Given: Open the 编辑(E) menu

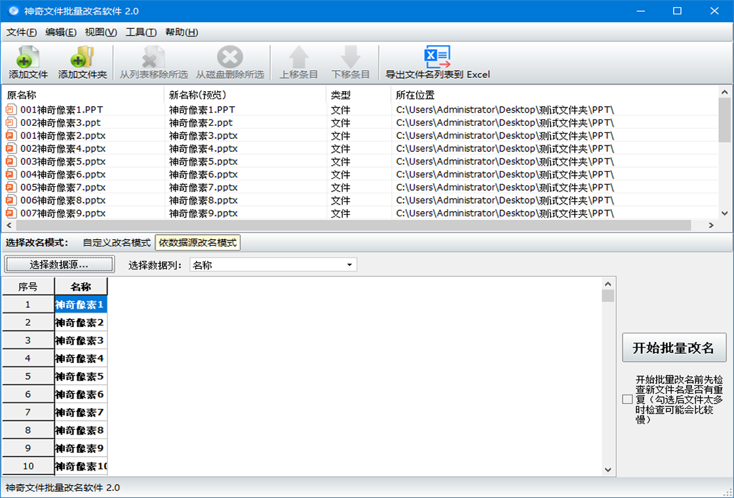Looking at the screenshot, I should pos(61,32).
